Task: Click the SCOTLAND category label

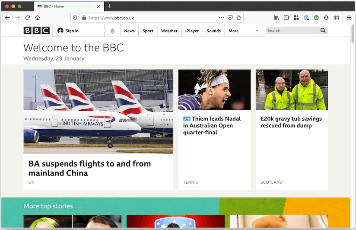Action: pos(272,182)
